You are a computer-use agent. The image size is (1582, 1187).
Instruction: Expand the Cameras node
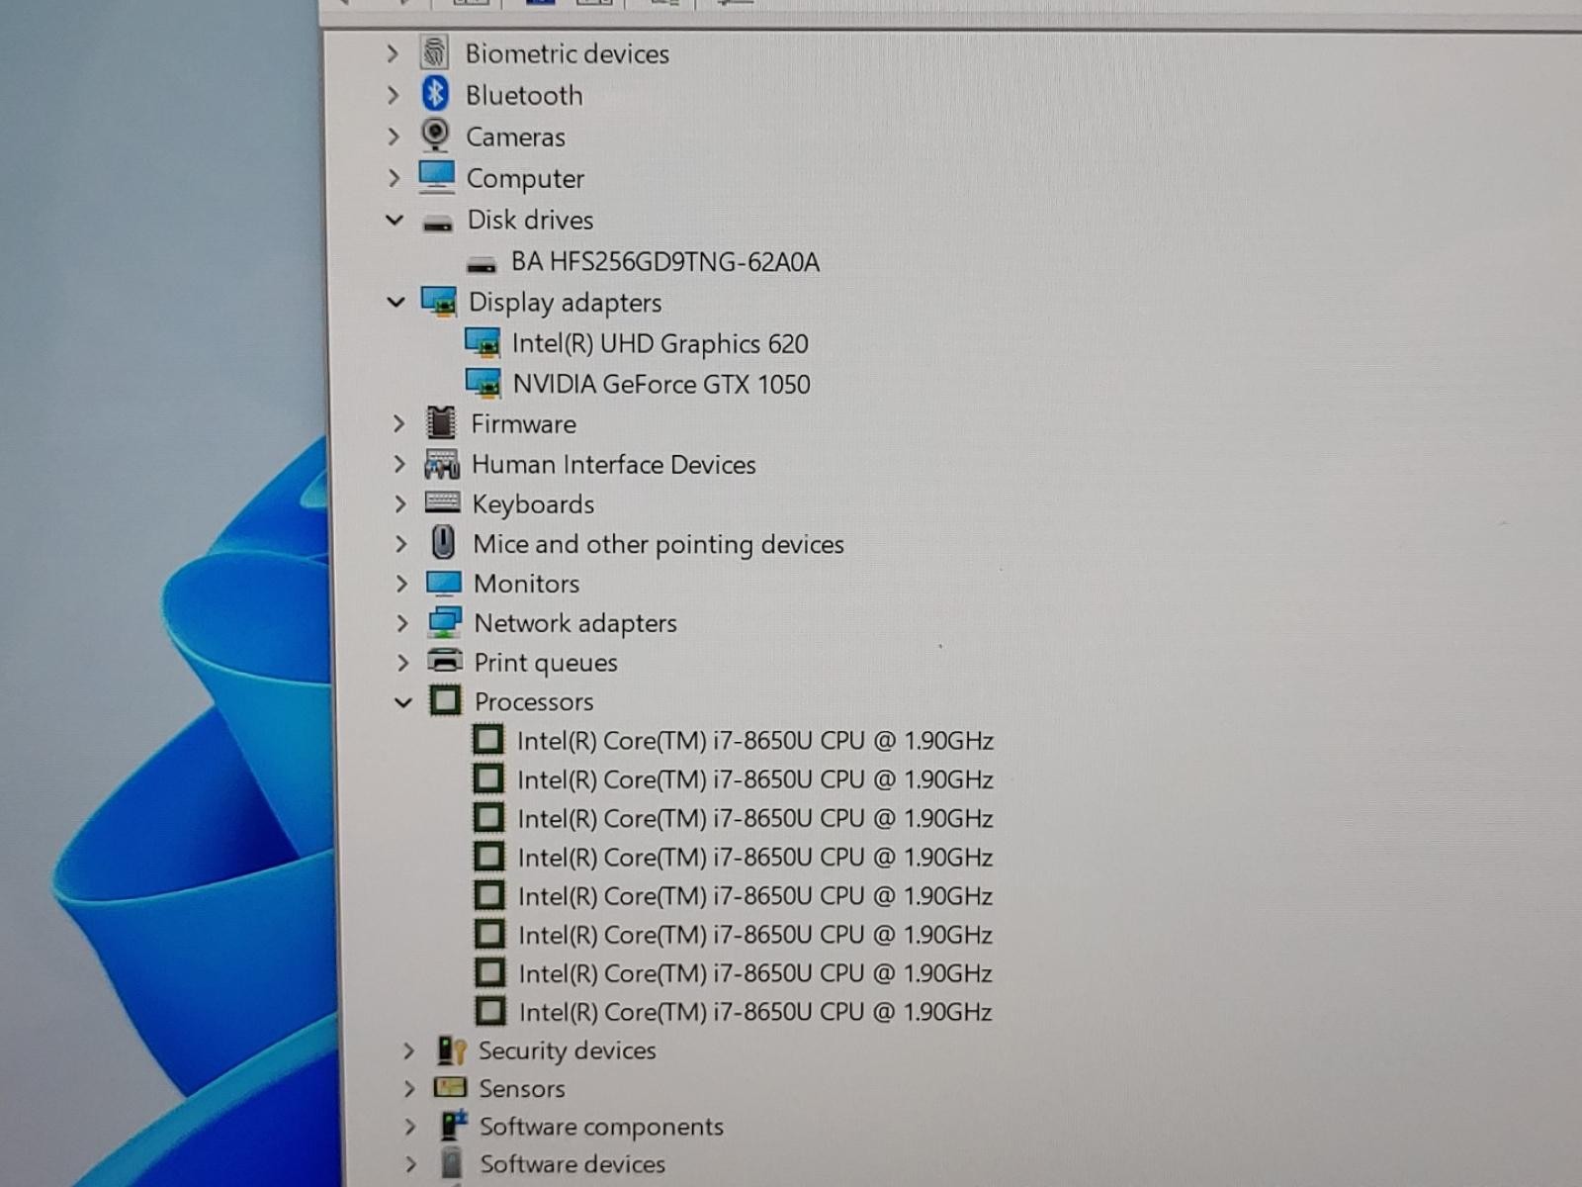393,137
